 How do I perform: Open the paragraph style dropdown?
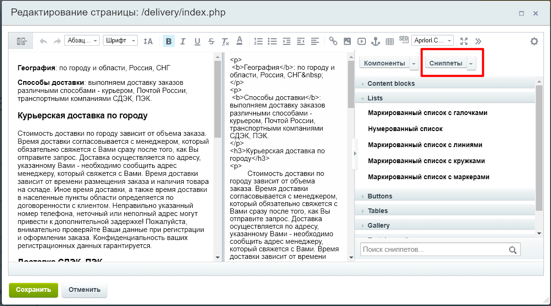(82, 41)
